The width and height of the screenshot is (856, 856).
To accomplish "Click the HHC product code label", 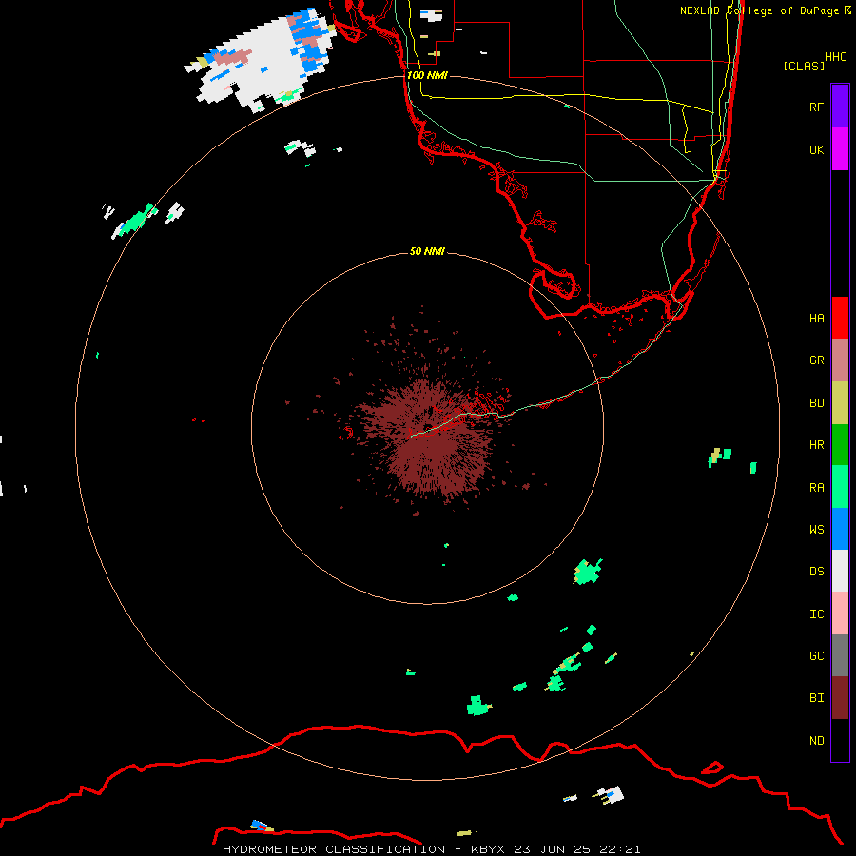I will [x=836, y=57].
